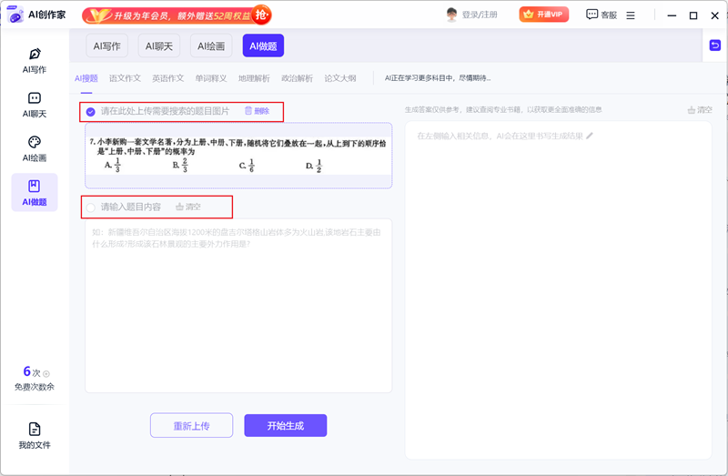
Task: Click the AI创作家 app logo
Action: tap(15, 15)
